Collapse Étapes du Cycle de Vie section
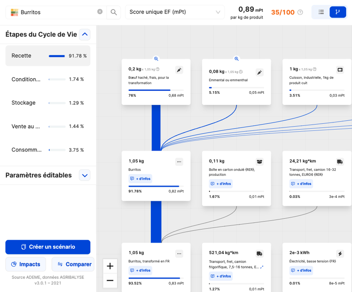 tap(85, 34)
